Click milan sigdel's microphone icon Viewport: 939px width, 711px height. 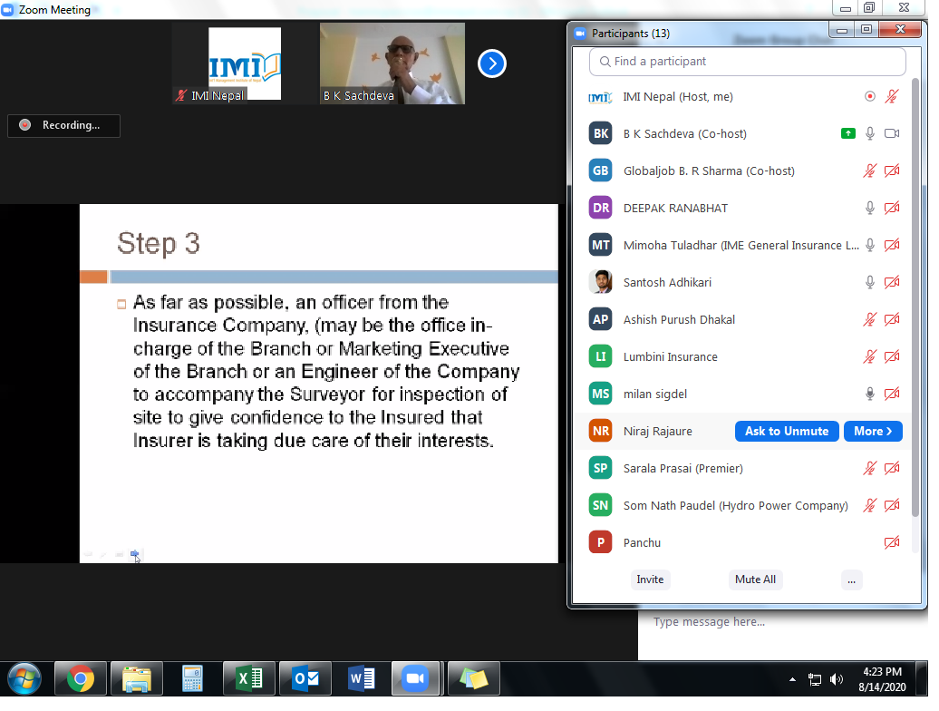pyautogui.click(x=870, y=394)
